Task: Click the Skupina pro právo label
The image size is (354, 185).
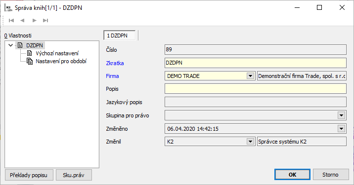Action: coord(128,115)
